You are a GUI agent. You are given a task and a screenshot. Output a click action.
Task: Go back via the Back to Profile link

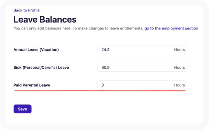pos(26,10)
